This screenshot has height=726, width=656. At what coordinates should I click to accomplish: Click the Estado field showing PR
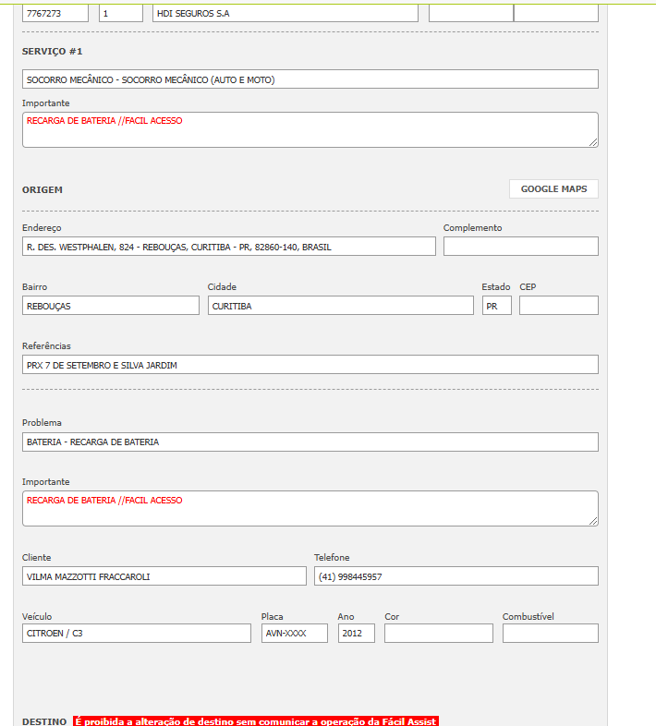click(x=496, y=306)
